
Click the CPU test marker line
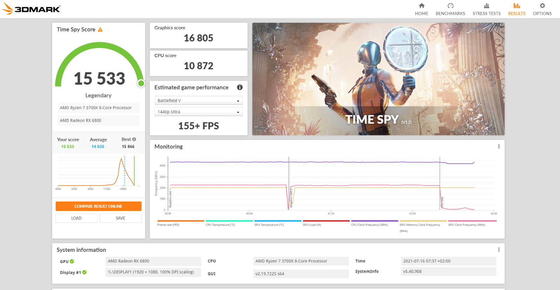coord(440,184)
